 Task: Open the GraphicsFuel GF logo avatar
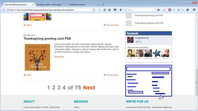tap(130, 40)
